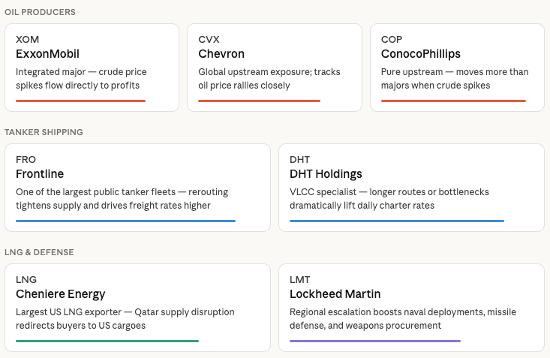Click the FRO ticker symbol
The height and width of the screenshot is (358, 550).
26,159
